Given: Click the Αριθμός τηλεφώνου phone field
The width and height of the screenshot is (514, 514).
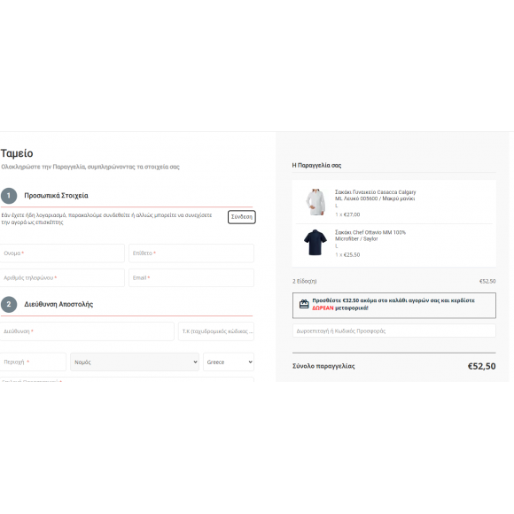Looking at the screenshot, I should (62, 277).
